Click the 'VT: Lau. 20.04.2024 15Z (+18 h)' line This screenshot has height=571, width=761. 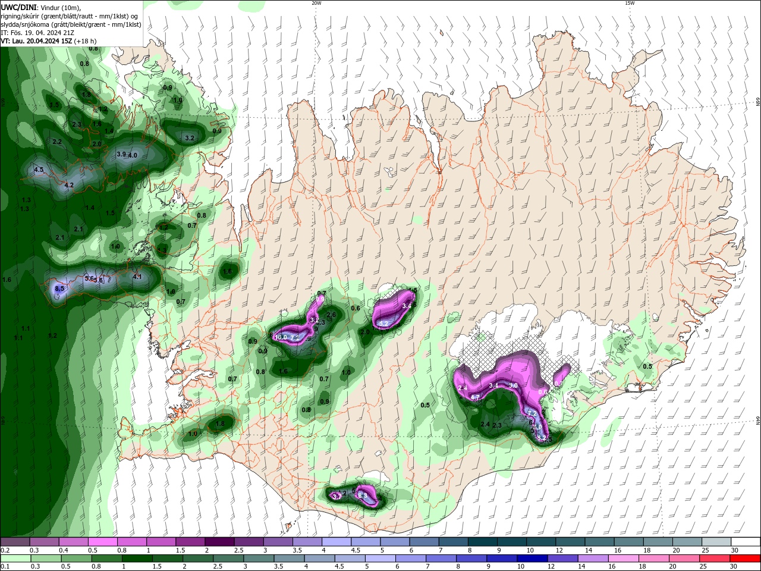point(49,41)
